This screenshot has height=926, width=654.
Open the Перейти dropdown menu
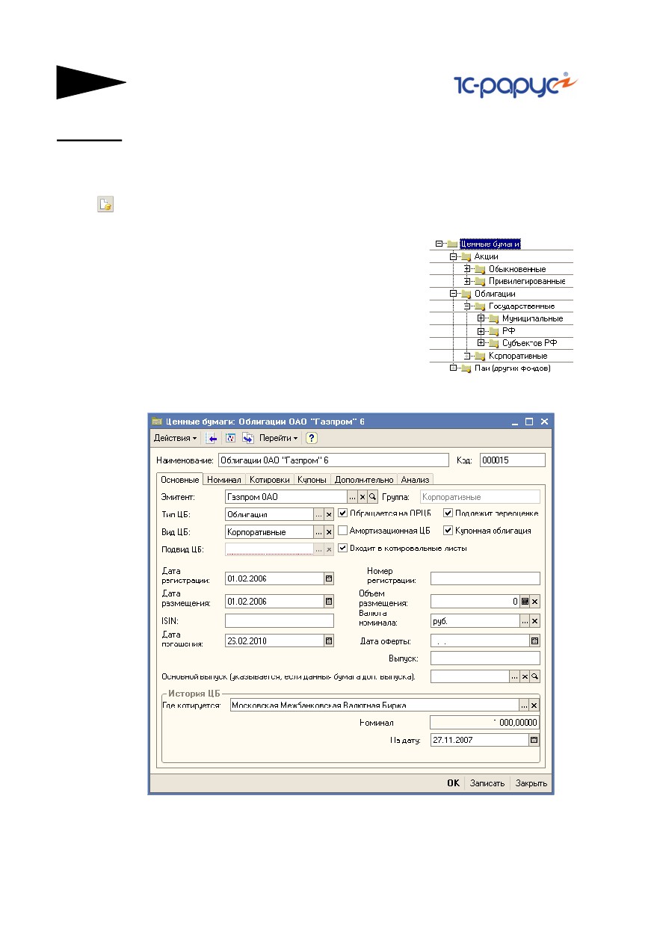pos(278,438)
